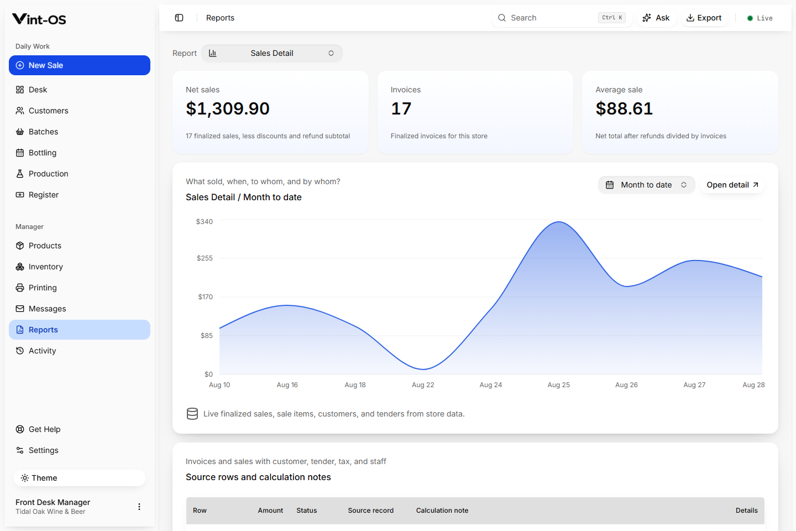Navigate to Inventory

(80, 267)
